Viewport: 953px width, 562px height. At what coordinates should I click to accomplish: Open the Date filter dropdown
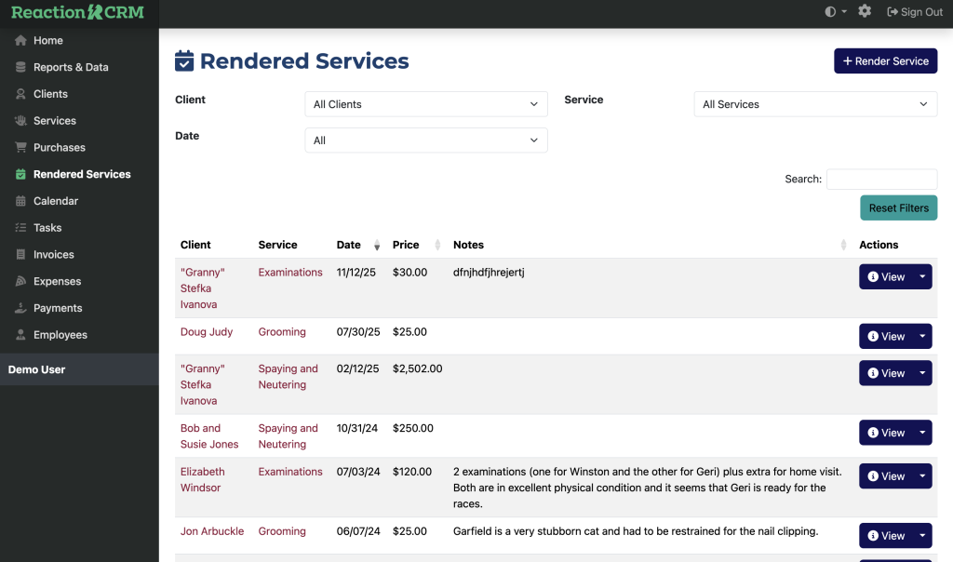point(426,140)
